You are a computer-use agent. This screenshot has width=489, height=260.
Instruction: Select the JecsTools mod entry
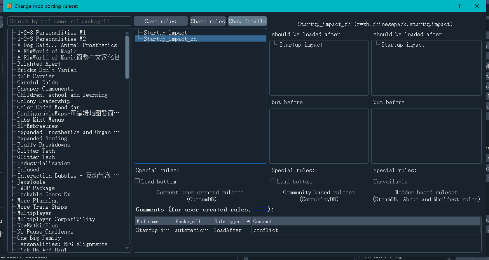[x=31, y=182]
